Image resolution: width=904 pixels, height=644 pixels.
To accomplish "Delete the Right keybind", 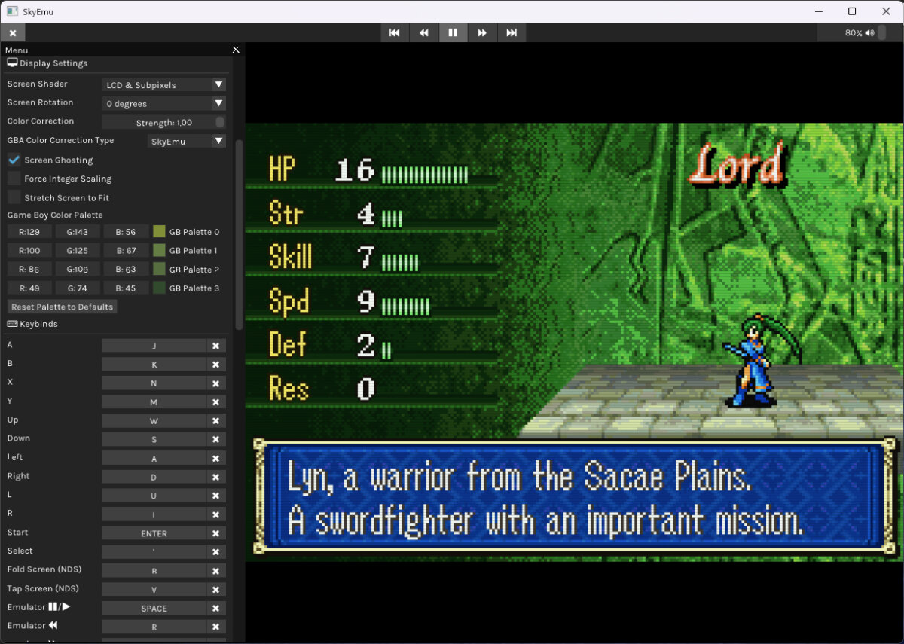I will [215, 477].
